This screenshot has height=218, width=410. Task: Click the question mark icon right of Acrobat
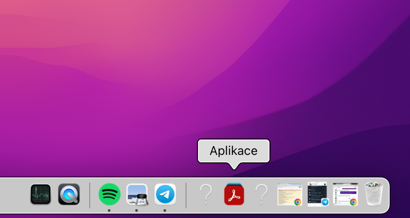(x=262, y=194)
